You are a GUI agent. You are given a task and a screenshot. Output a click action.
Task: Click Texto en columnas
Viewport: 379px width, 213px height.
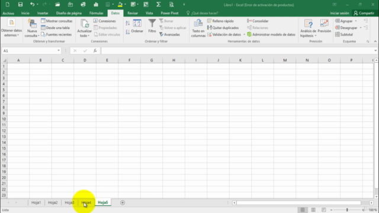pos(198,28)
